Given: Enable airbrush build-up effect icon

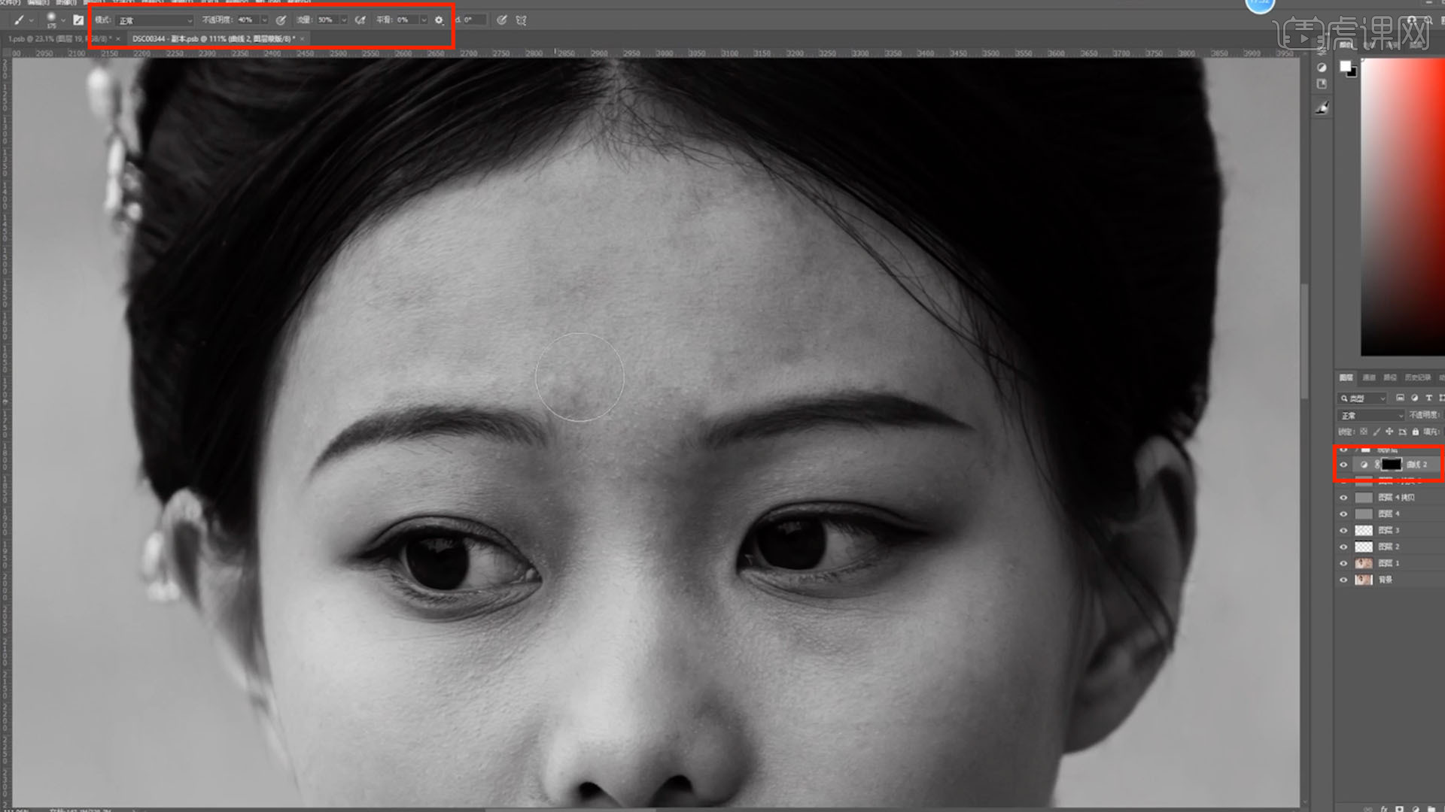Looking at the screenshot, I should click(360, 20).
